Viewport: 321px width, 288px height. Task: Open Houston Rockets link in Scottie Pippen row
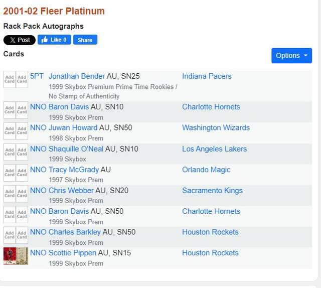point(210,253)
